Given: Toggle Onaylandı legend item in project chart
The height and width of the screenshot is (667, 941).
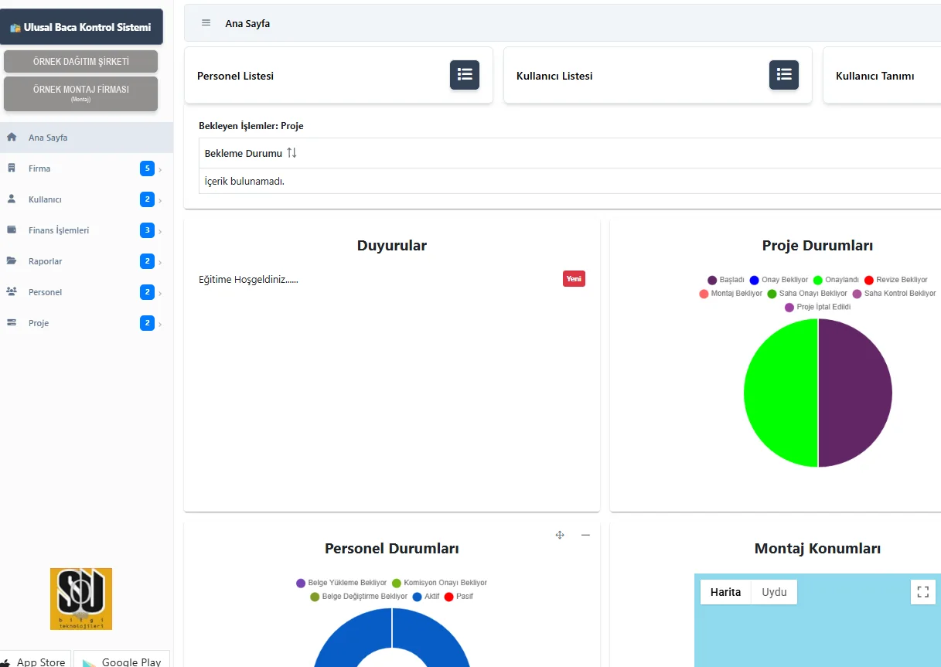Looking at the screenshot, I should point(836,280).
